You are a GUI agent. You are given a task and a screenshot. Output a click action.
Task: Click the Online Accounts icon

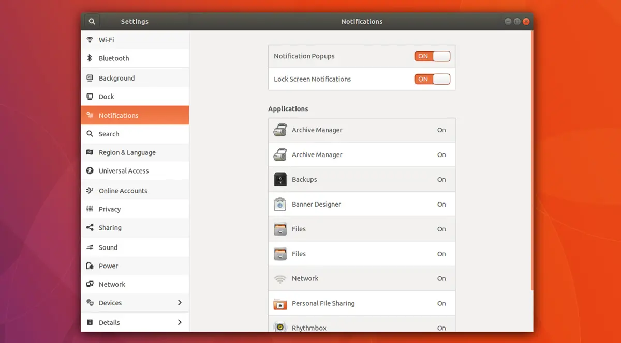point(90,191)
